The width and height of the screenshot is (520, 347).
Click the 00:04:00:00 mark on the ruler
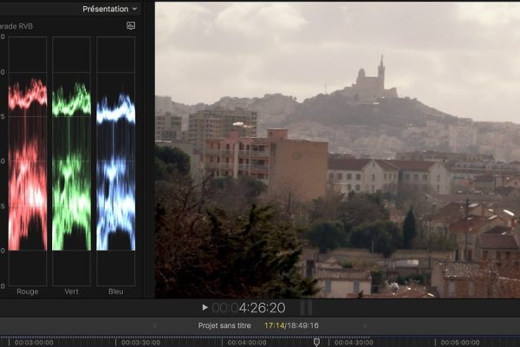pyautogui.click(x=246, y=343)
